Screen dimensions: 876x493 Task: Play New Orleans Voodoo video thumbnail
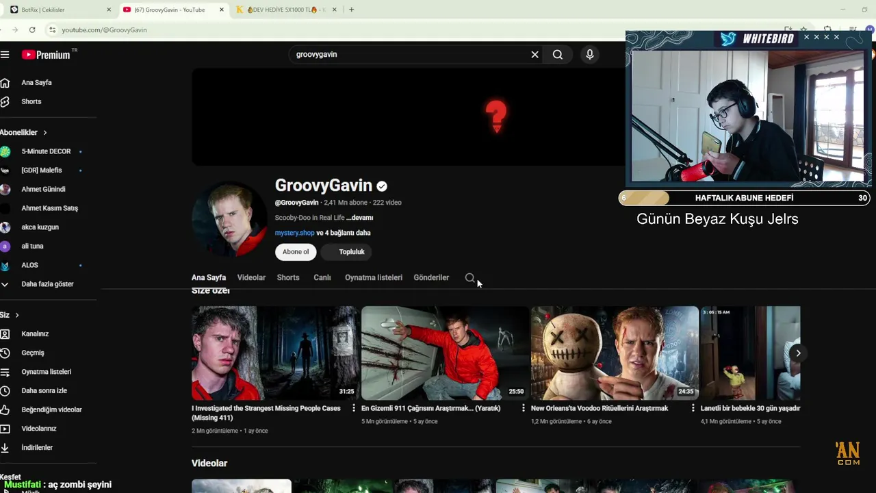click(x=615, y=353)
